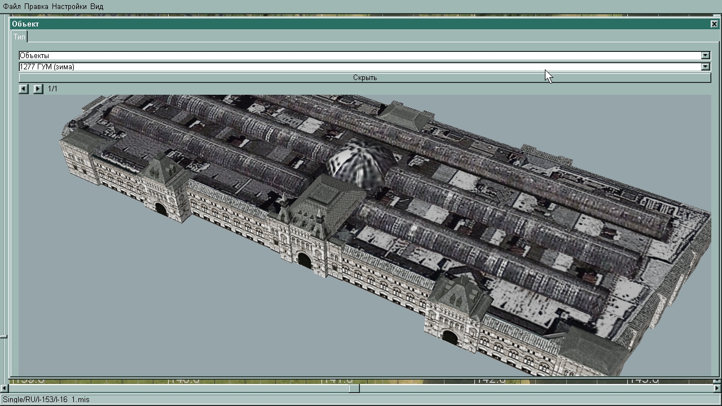This screenshot has width=722, height=406.
Task: Click the status bar mission file path
Action: 46,400
